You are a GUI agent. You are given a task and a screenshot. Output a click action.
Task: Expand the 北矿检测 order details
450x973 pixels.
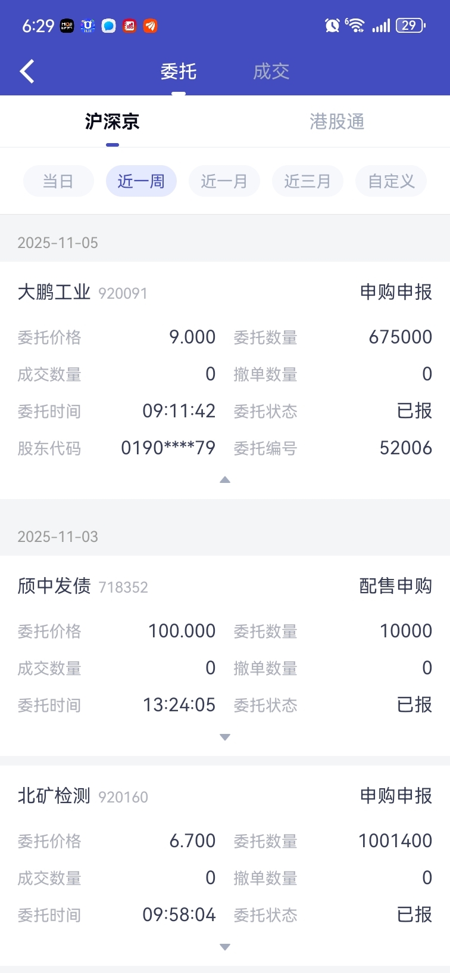pyautogui.click(x=225, y=947)
